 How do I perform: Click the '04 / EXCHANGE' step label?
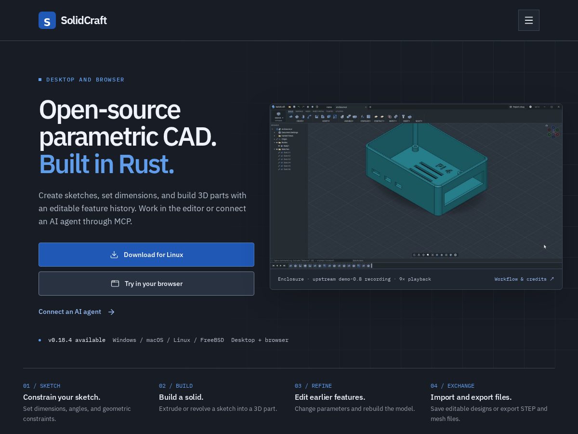pyautogui.click(x=452, y=386)
